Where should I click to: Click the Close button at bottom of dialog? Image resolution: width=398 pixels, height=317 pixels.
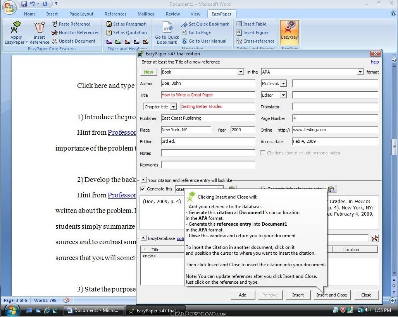tap(366, 295)
